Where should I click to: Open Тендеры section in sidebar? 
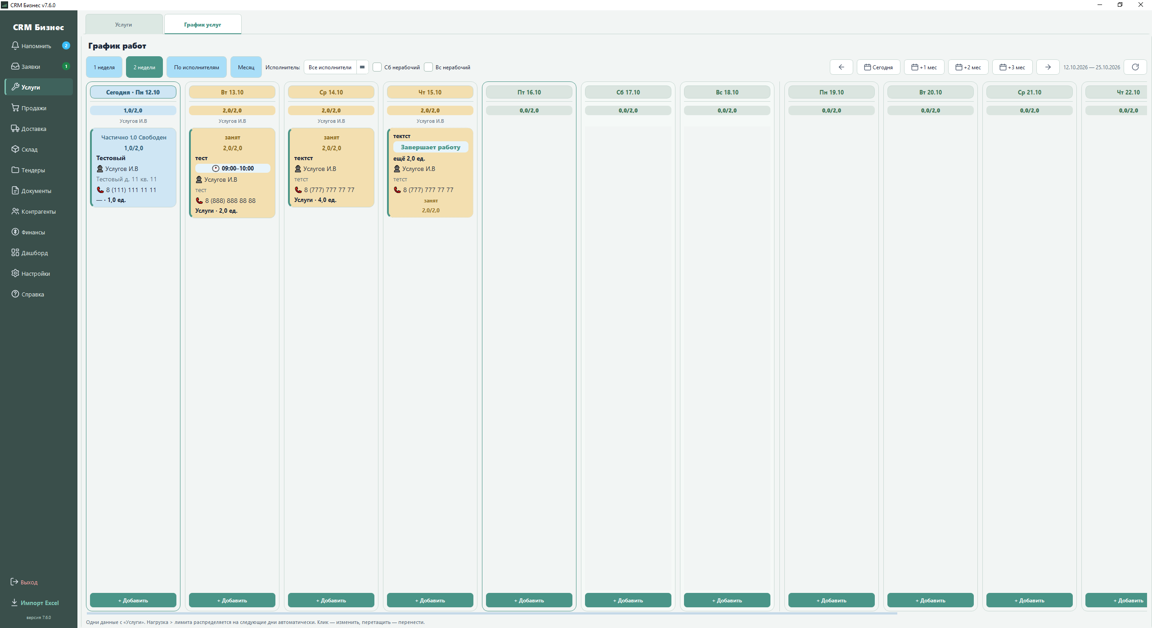click(x=39, y=170)
